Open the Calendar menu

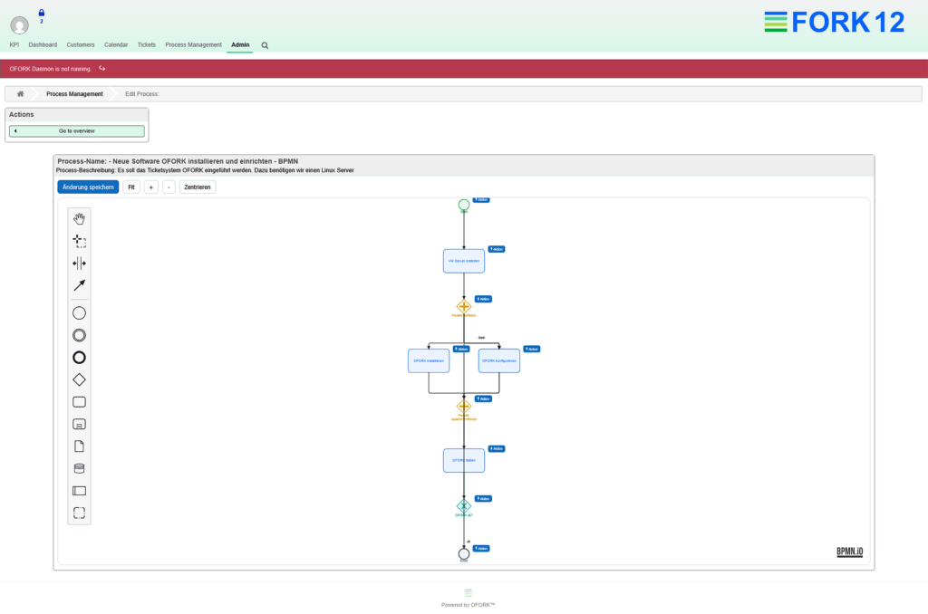[116, 45]
